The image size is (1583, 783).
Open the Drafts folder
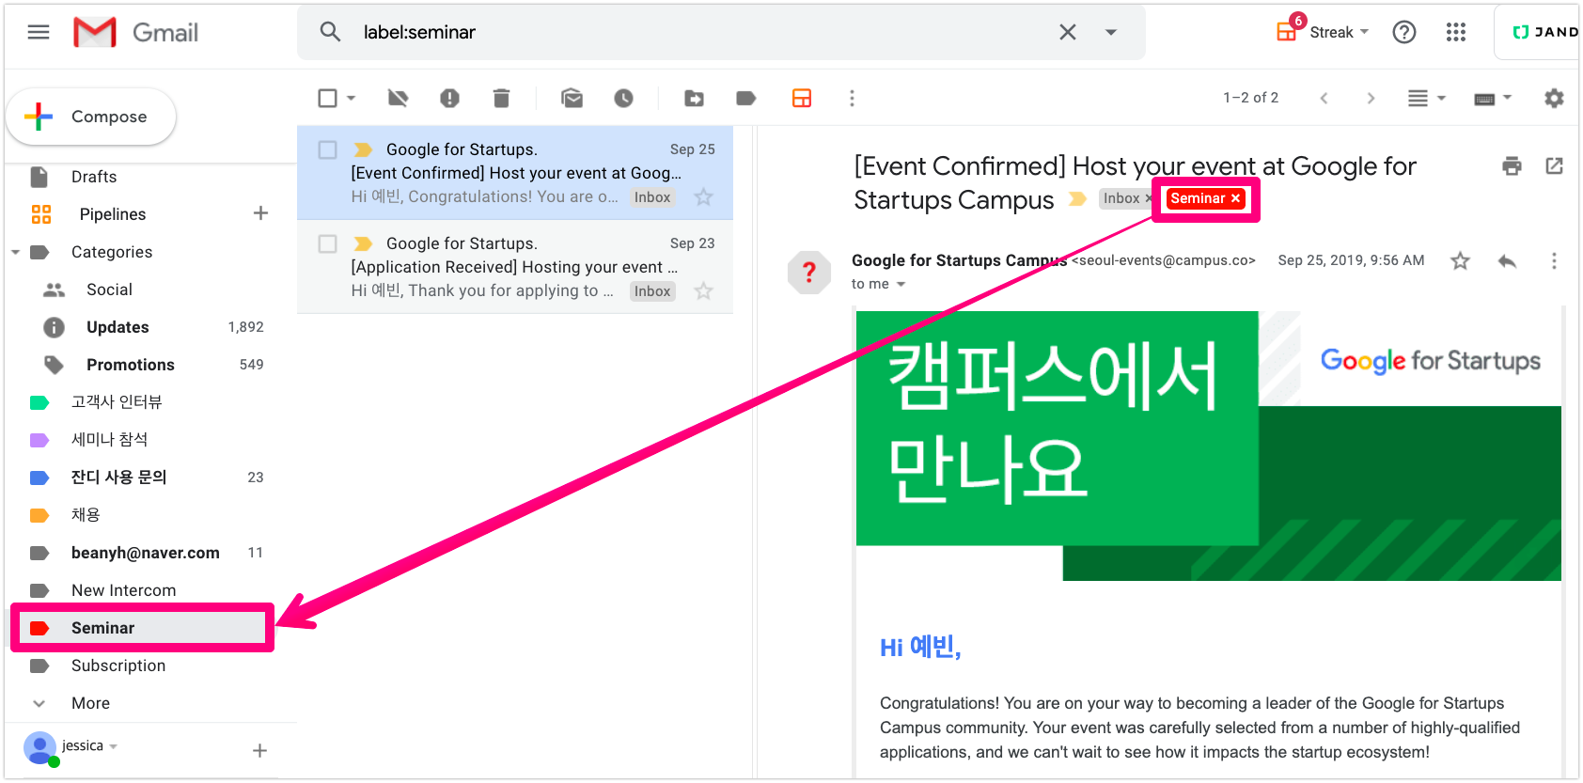pyautogui.click(x=94, y=177)
